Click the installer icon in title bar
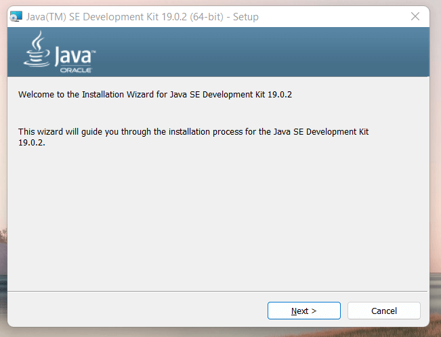Image resolution: width=441 pixels, height=337 pixels. point(16,17)
